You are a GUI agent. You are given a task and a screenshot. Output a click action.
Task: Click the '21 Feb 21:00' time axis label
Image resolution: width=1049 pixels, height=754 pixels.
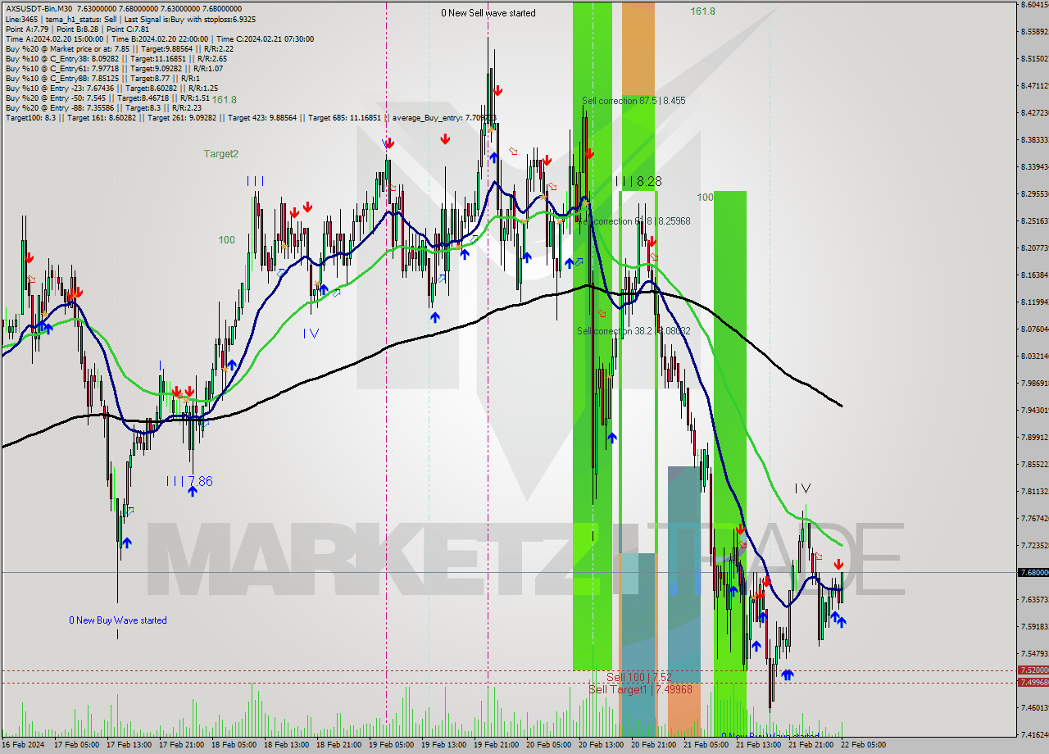click(x=811, y=745)
